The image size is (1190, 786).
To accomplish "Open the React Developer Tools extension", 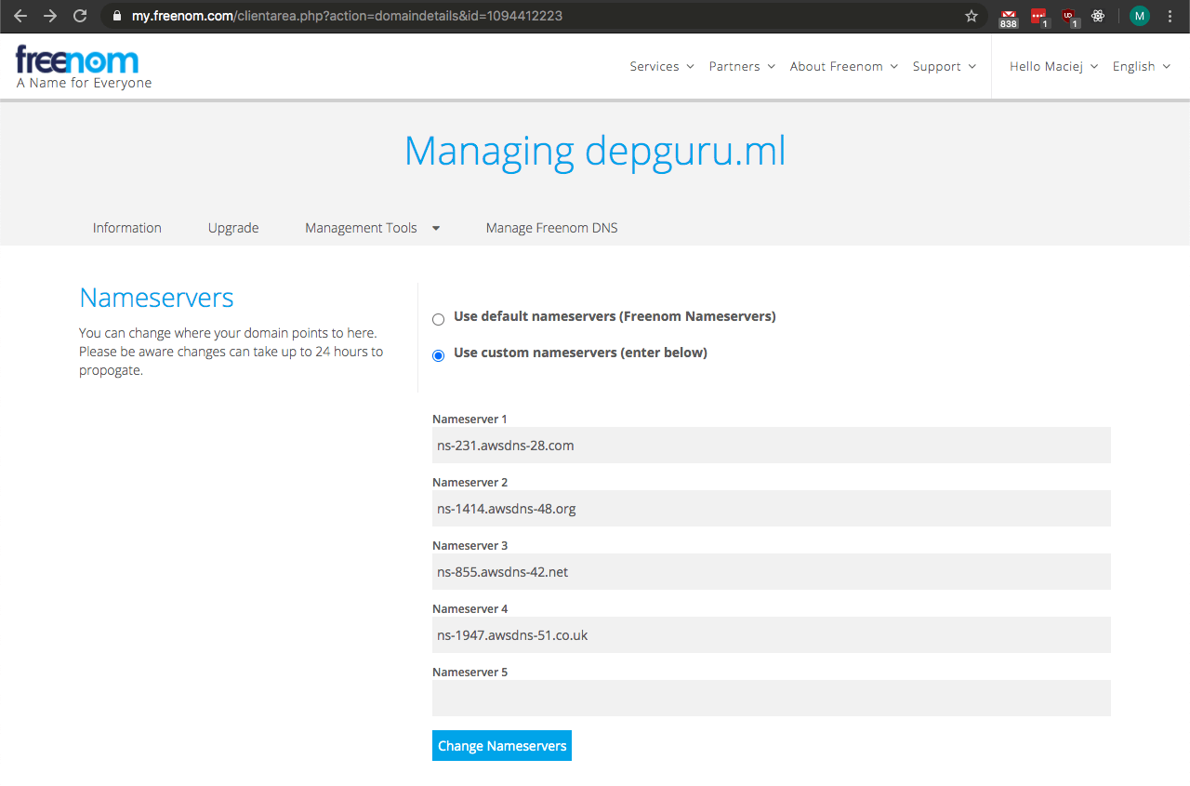I will (x=1098, y=16).
